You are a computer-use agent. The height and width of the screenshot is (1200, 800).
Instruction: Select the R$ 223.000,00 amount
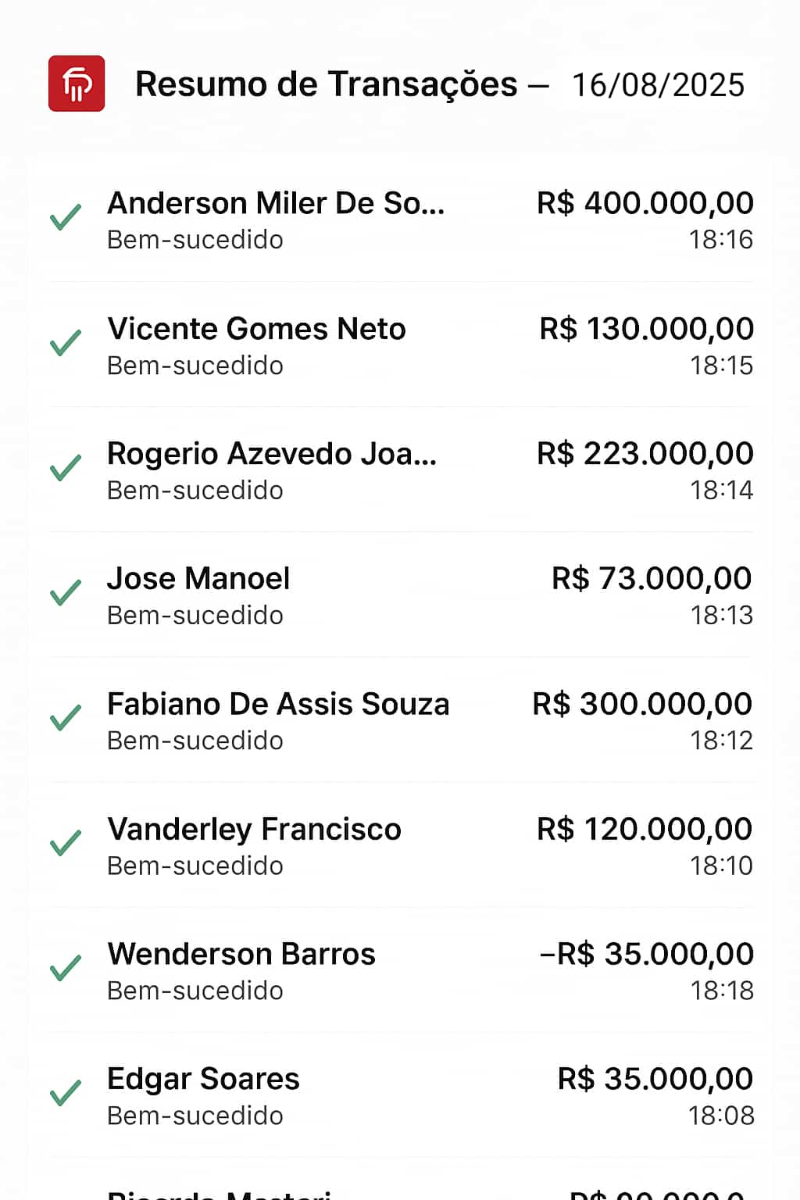coord(645,453)
